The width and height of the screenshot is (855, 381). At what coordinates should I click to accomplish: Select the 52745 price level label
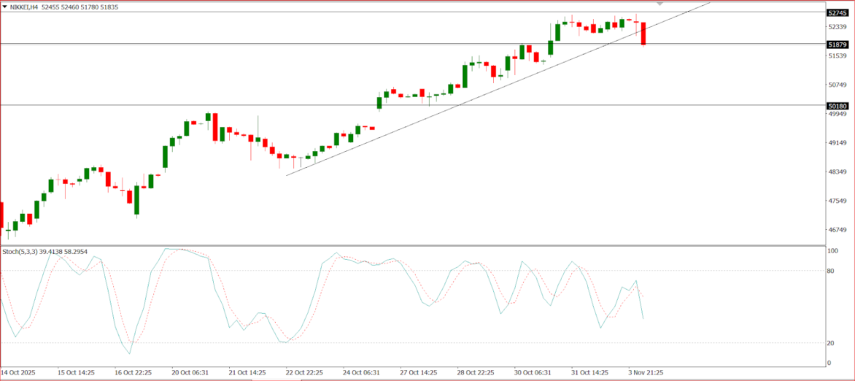(837, 13)
